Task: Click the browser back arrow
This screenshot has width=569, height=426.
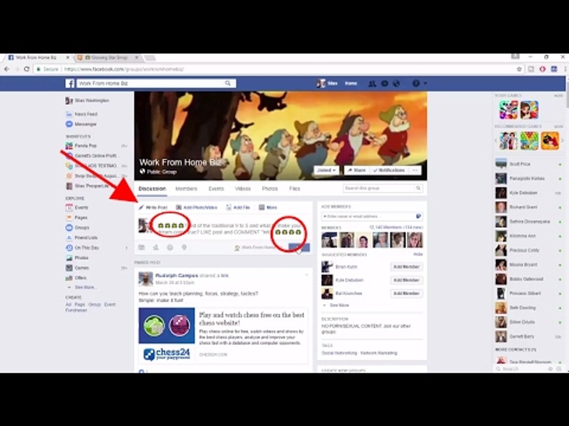Action: tap(7, 69)
